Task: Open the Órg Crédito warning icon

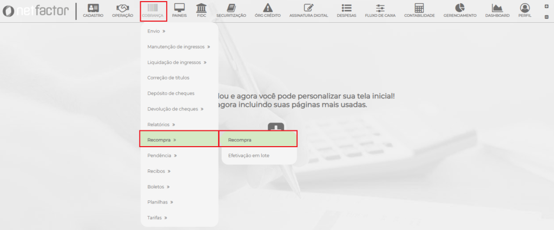Action: tap(268, 8)
